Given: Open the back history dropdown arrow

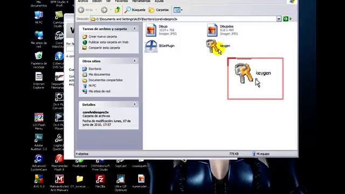Looking at the screenshot, I should coord(96,10).
